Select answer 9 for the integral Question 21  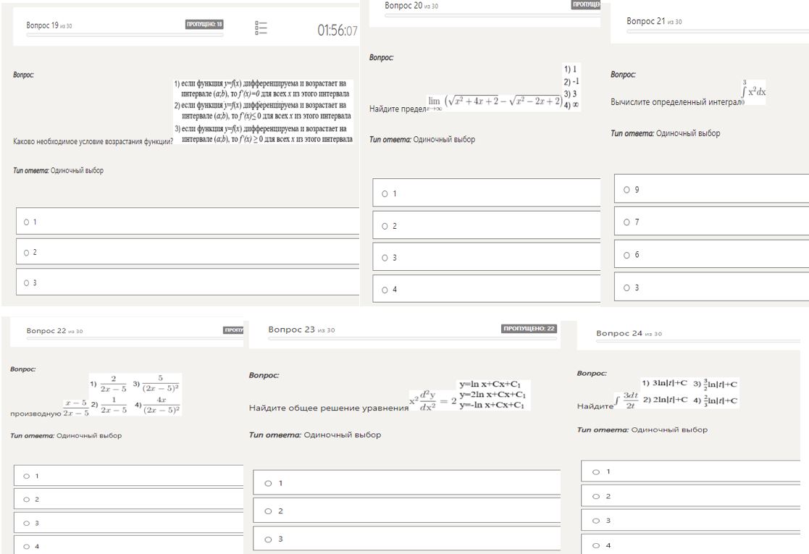pos(626,189)
